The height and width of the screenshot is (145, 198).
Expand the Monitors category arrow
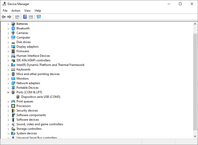(x=8, y=79)
